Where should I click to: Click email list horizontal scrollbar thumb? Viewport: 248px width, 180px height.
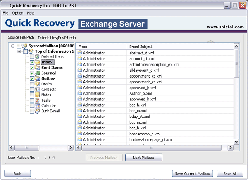click(x=152, y=148)
